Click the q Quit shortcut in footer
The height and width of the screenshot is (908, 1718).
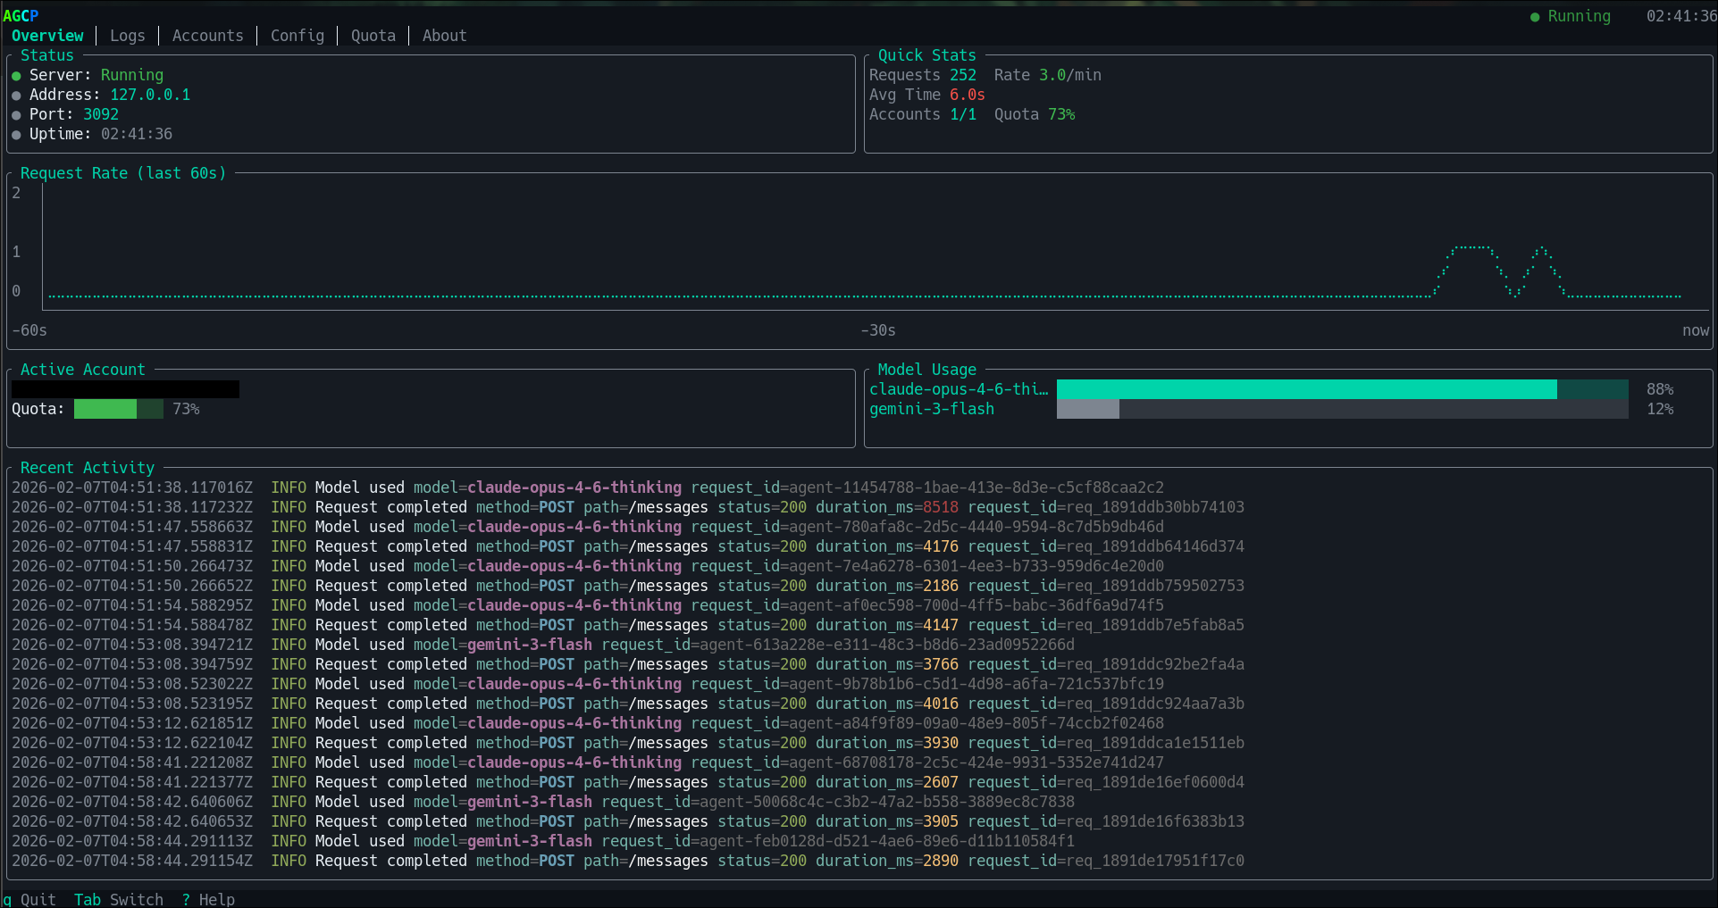29,899
